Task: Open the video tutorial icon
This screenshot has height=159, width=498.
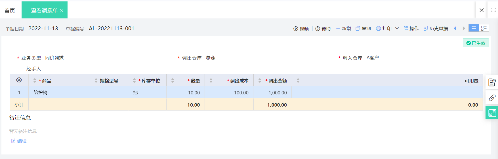Action: click(x=296, y=29)
